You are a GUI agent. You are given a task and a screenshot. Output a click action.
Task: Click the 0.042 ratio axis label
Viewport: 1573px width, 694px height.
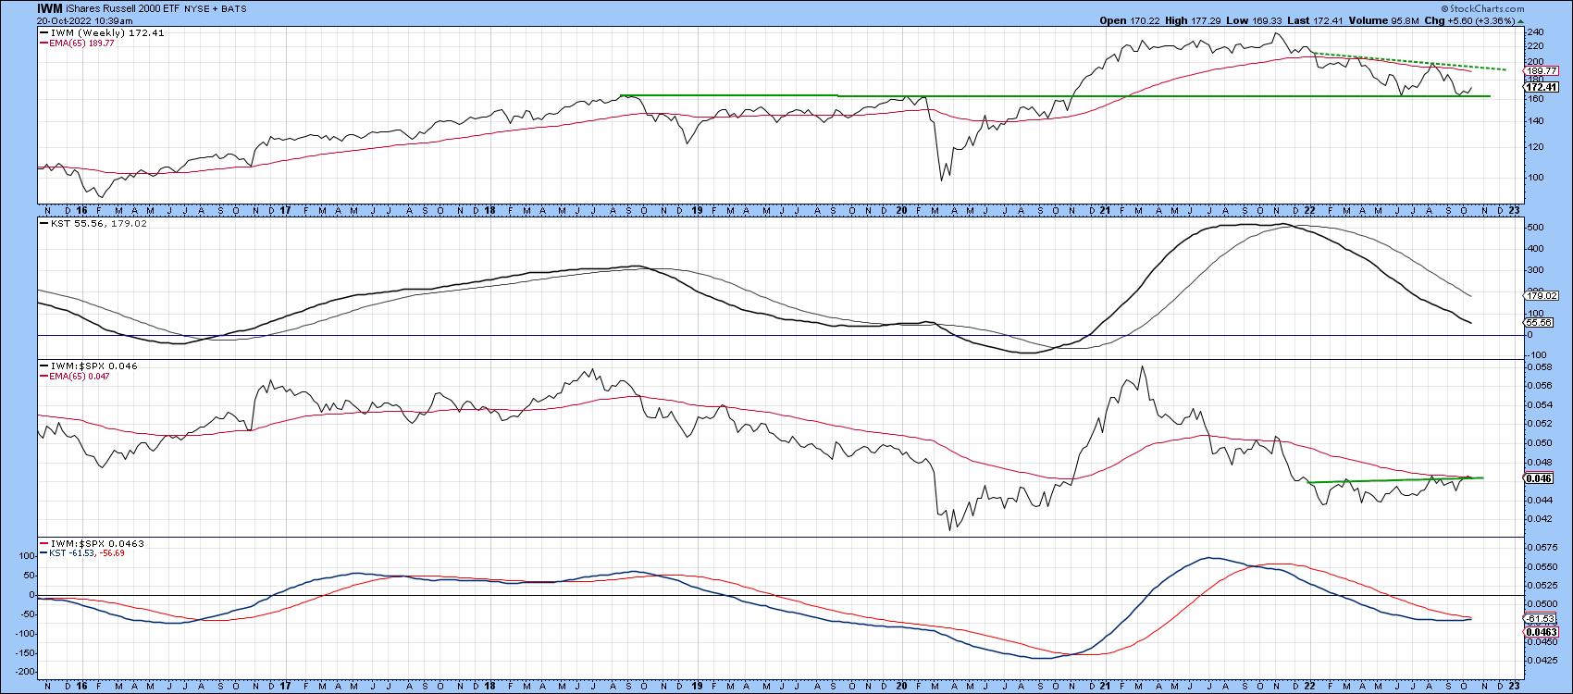[x=1538, y=519]
